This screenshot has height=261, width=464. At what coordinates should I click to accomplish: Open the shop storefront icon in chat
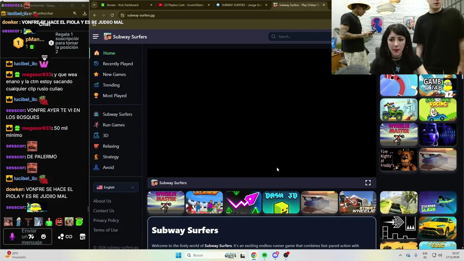[83, 237]
